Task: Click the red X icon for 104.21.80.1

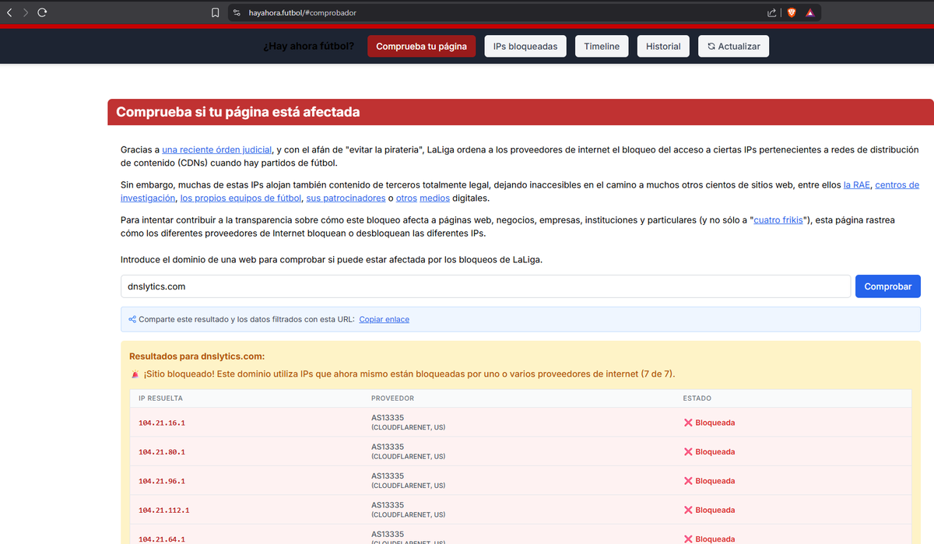Action: (x=688, y=452)
